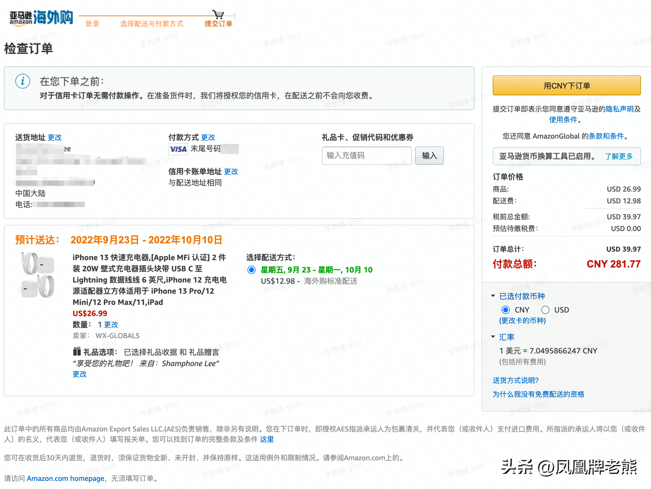
Task: Go to the 登录 step
Action: click(92, 24)
